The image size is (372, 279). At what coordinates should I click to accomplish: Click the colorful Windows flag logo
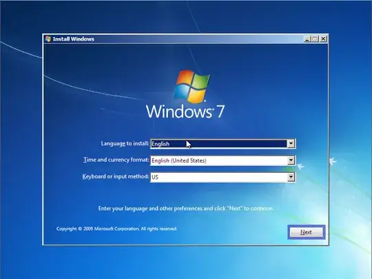(x=192, y=86)
